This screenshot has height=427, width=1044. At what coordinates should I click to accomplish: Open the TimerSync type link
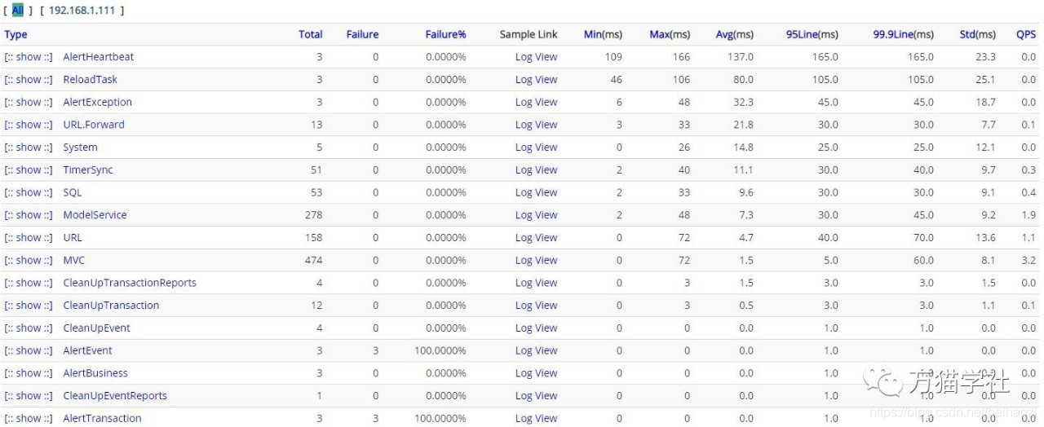coord(88,170)
